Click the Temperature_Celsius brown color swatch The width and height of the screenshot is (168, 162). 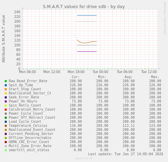coord(6,126)
